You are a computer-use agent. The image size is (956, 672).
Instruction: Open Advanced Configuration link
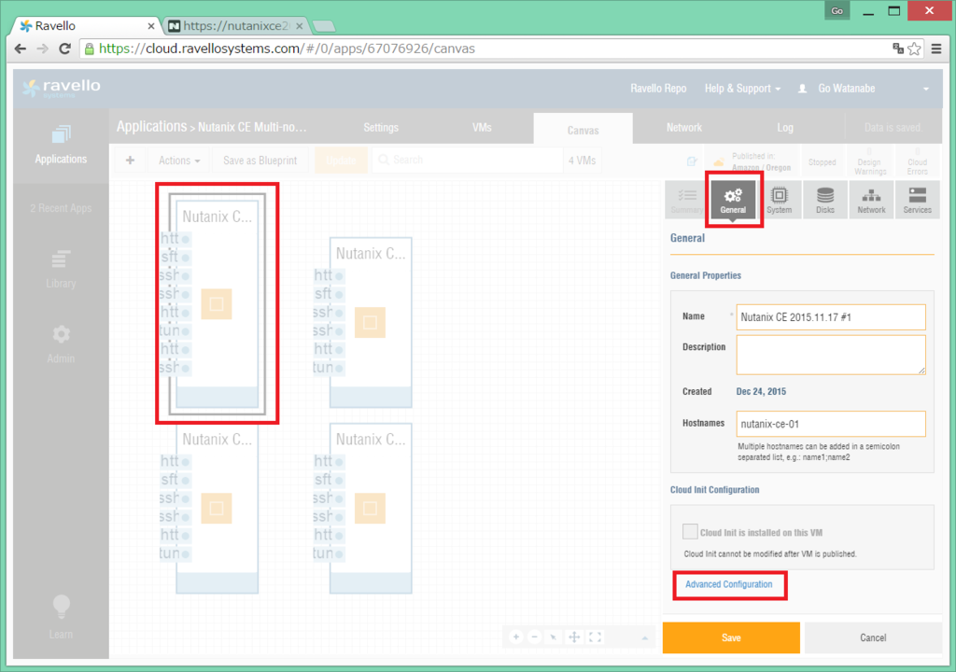(728, 584)
